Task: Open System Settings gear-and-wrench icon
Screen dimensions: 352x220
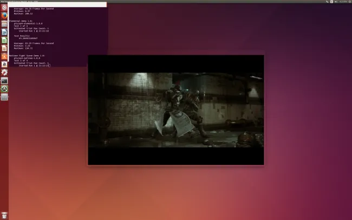Action: [x=4, y=73]
